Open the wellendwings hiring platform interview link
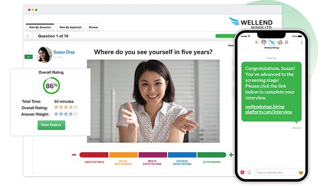 click(269, 109)
